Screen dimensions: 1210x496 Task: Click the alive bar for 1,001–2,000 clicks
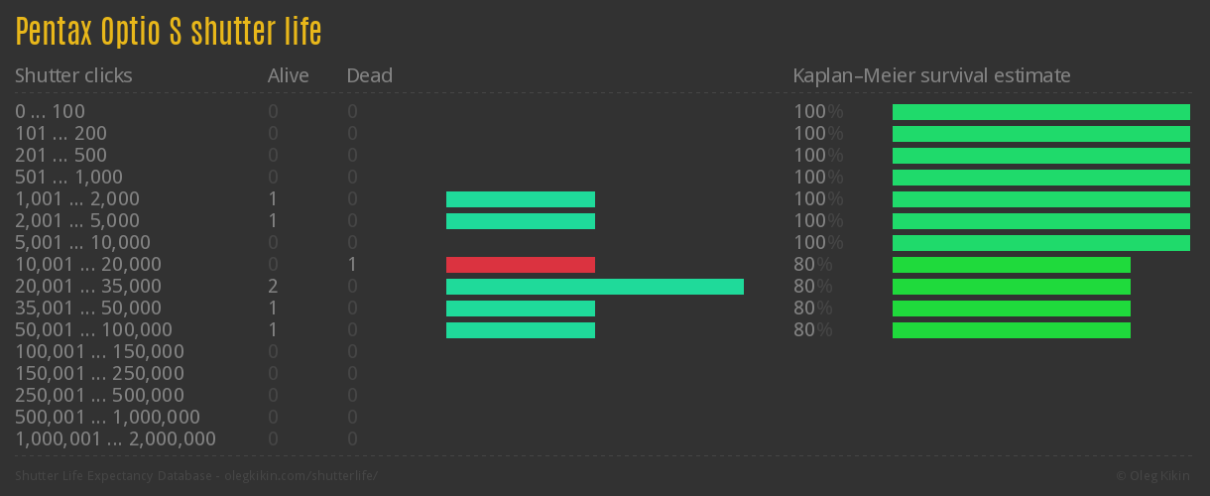[x=521, y=199]
